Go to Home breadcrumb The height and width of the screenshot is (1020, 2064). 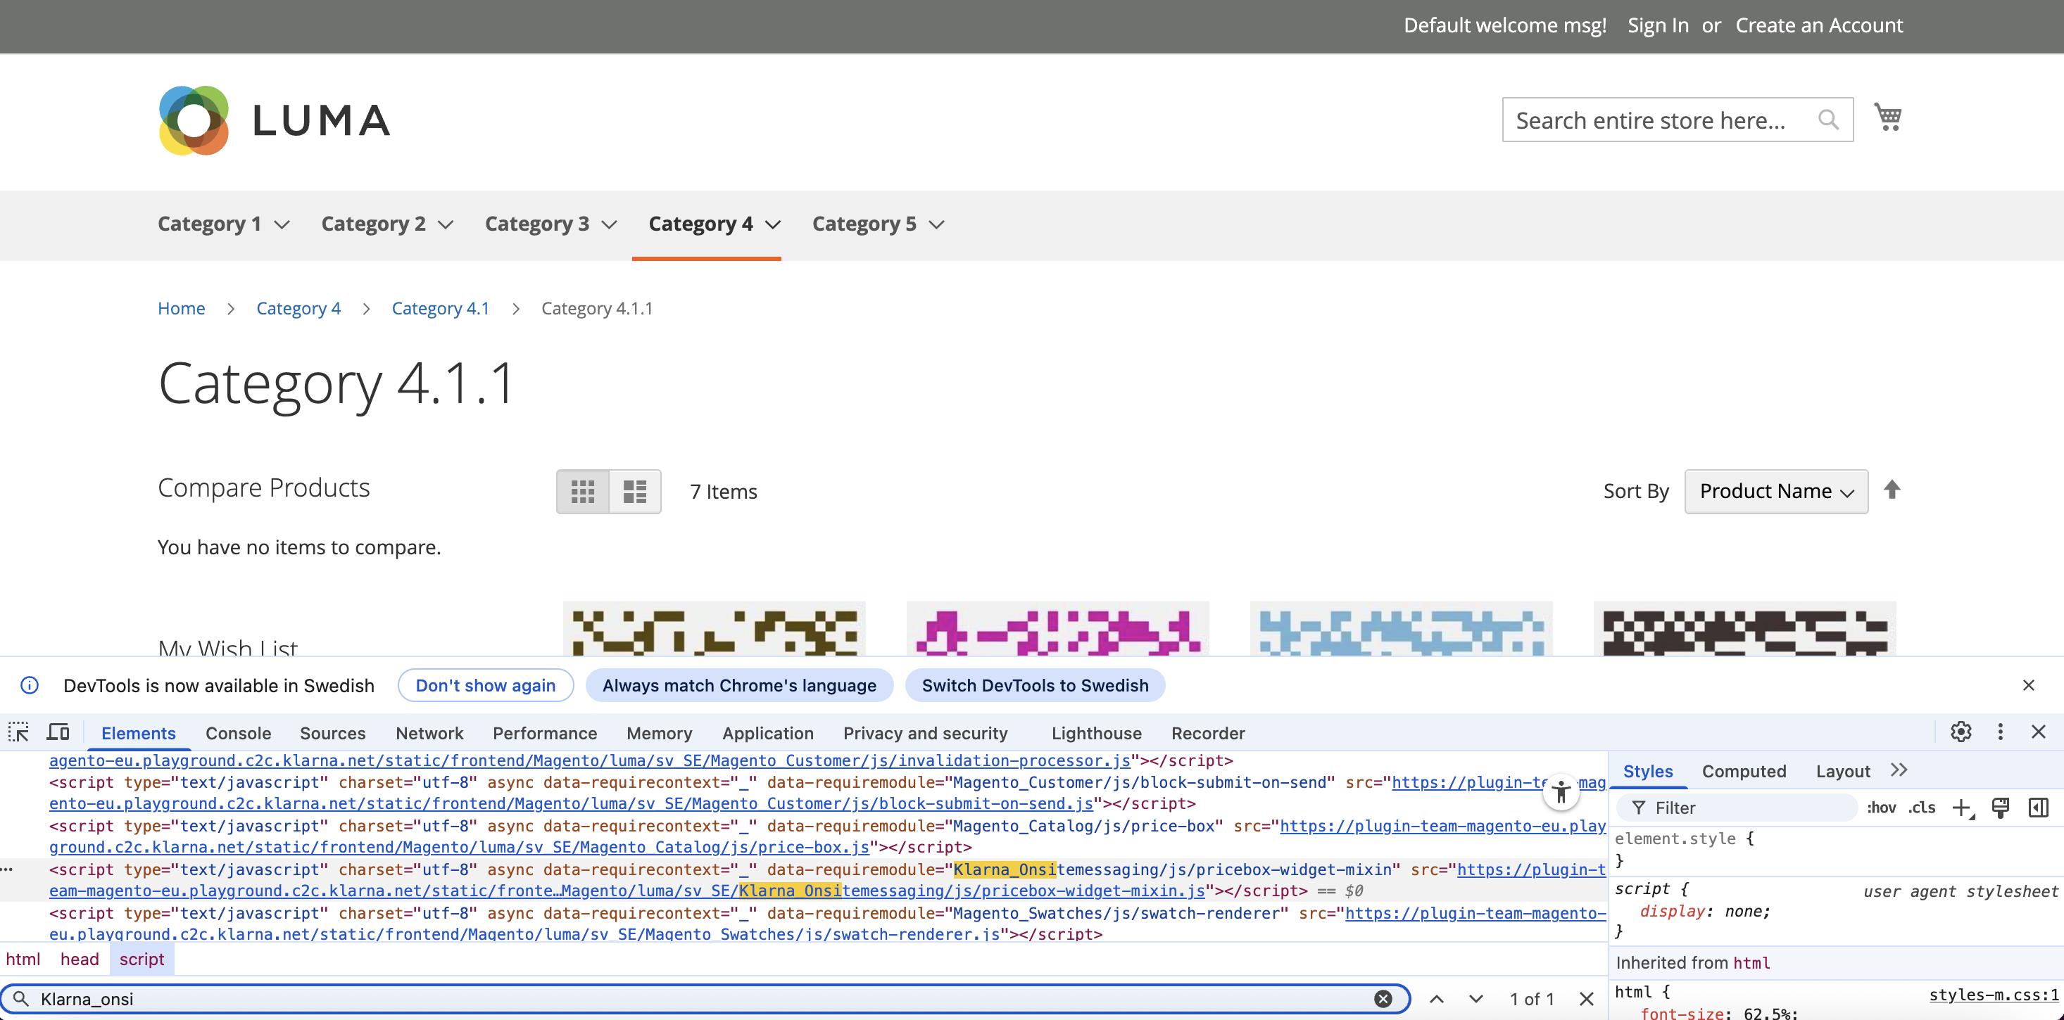[181, 308]
